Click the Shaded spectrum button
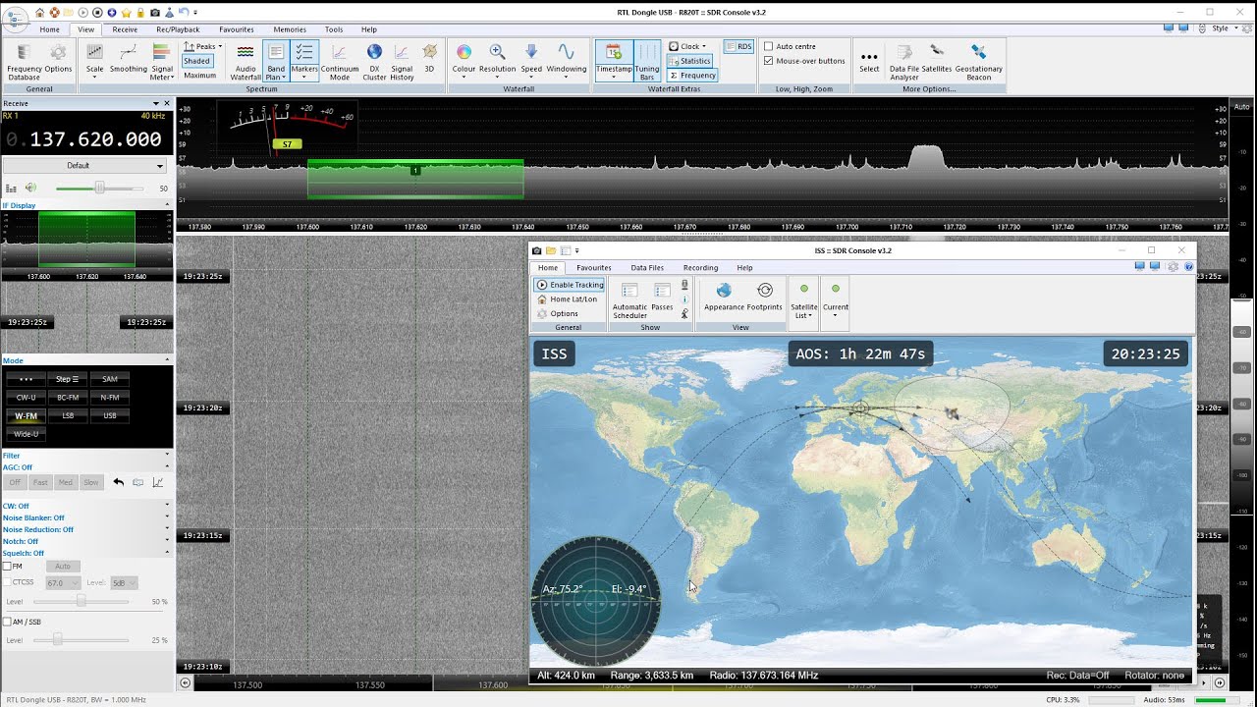Screen dimensions: 1257x707 (x=197, y=61)
